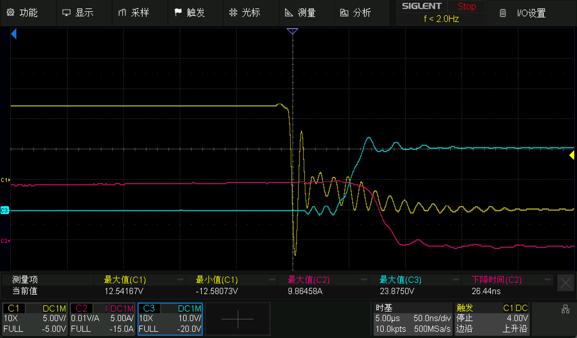This screenshot has height=338, width=577.
Task: Click the 23.8750V measurement value
Action: [x=397, y=291]
